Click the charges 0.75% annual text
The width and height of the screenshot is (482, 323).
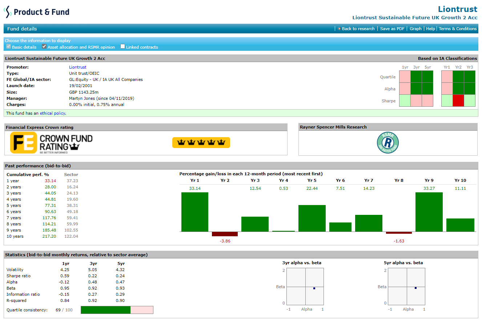tap(112, 105)
